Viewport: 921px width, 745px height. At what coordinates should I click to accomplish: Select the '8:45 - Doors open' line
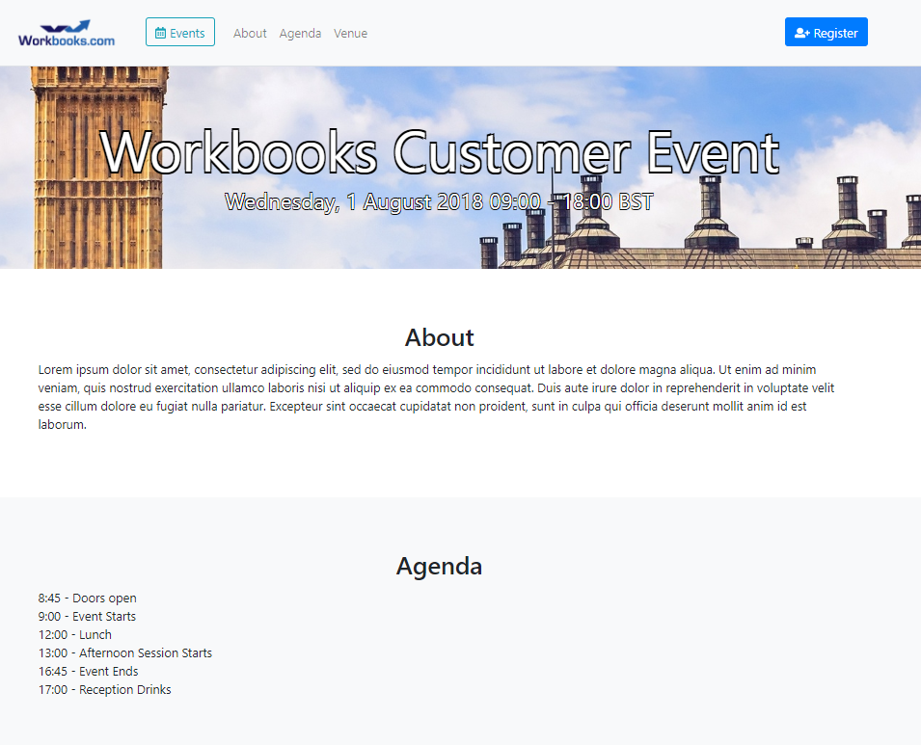88,599
